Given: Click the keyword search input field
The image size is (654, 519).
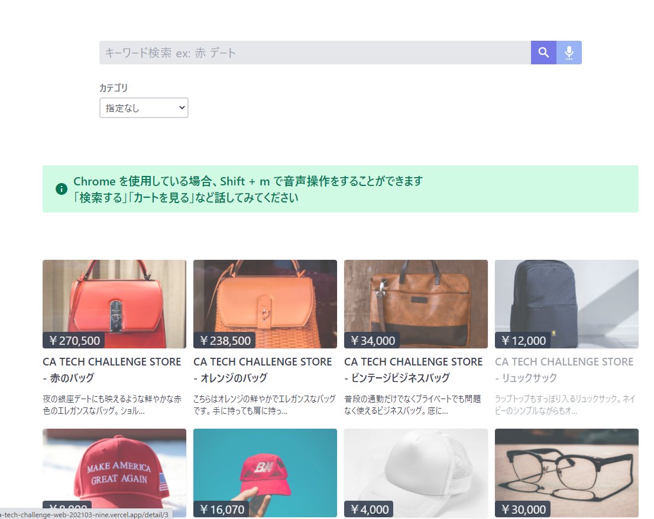Looking at the screenshot, I should pos(313,52).
